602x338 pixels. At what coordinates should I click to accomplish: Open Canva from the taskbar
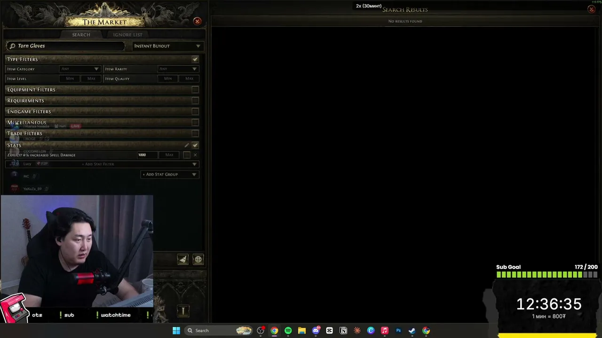371,330
